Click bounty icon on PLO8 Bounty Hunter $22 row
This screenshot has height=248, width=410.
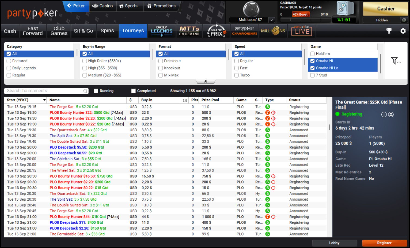click(x=273, y=113)
